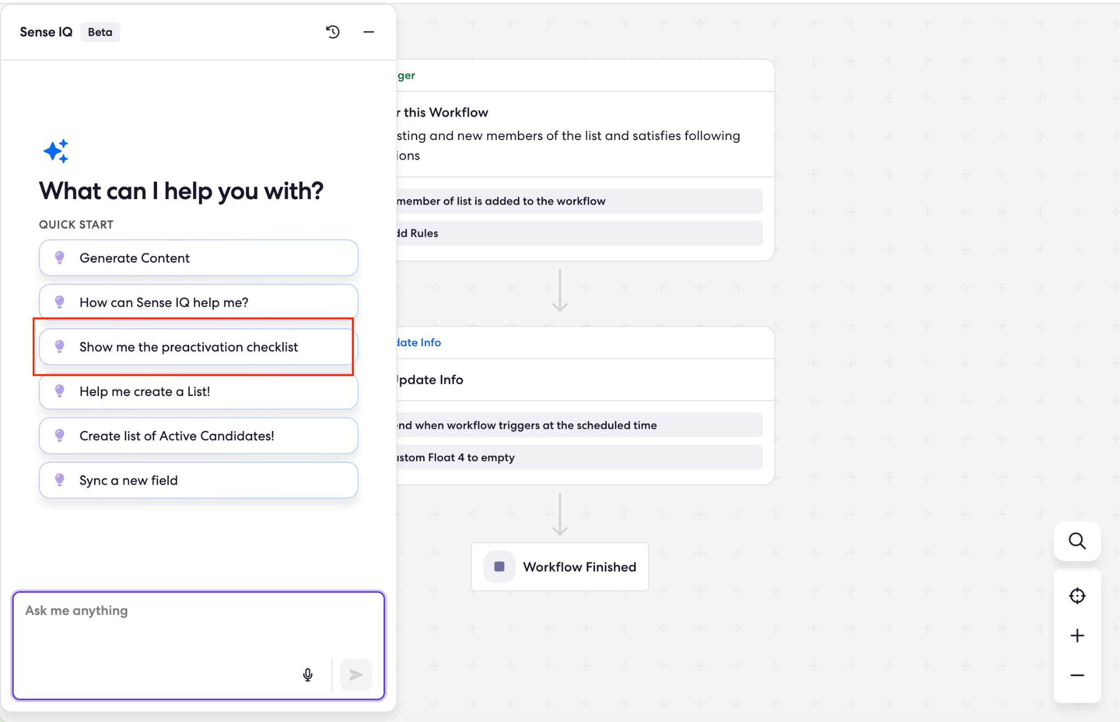
Task: Click lightbulb icon beside Generate Content
Action: 60,258
